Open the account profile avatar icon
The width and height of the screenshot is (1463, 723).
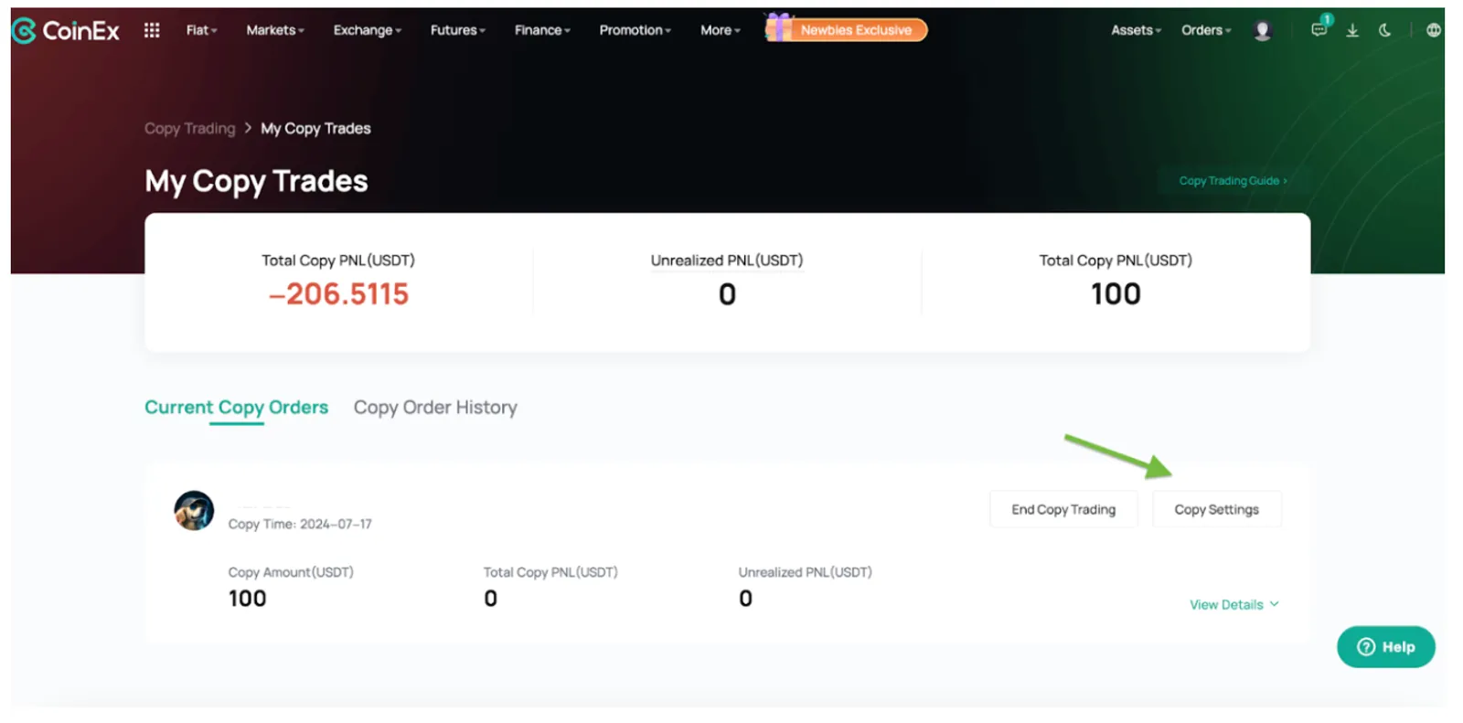point(1263,30)
